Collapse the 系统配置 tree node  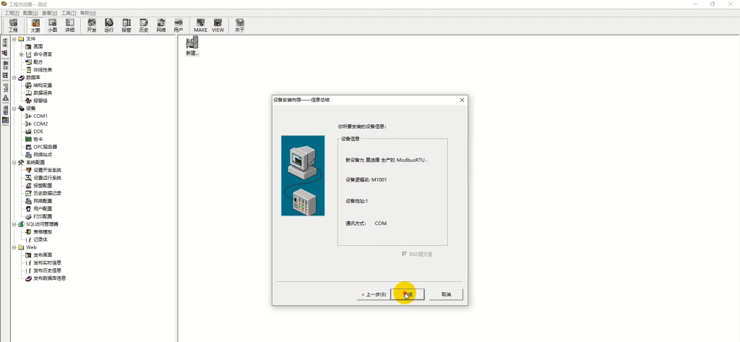pyautogui.click(x=14, y=163)
